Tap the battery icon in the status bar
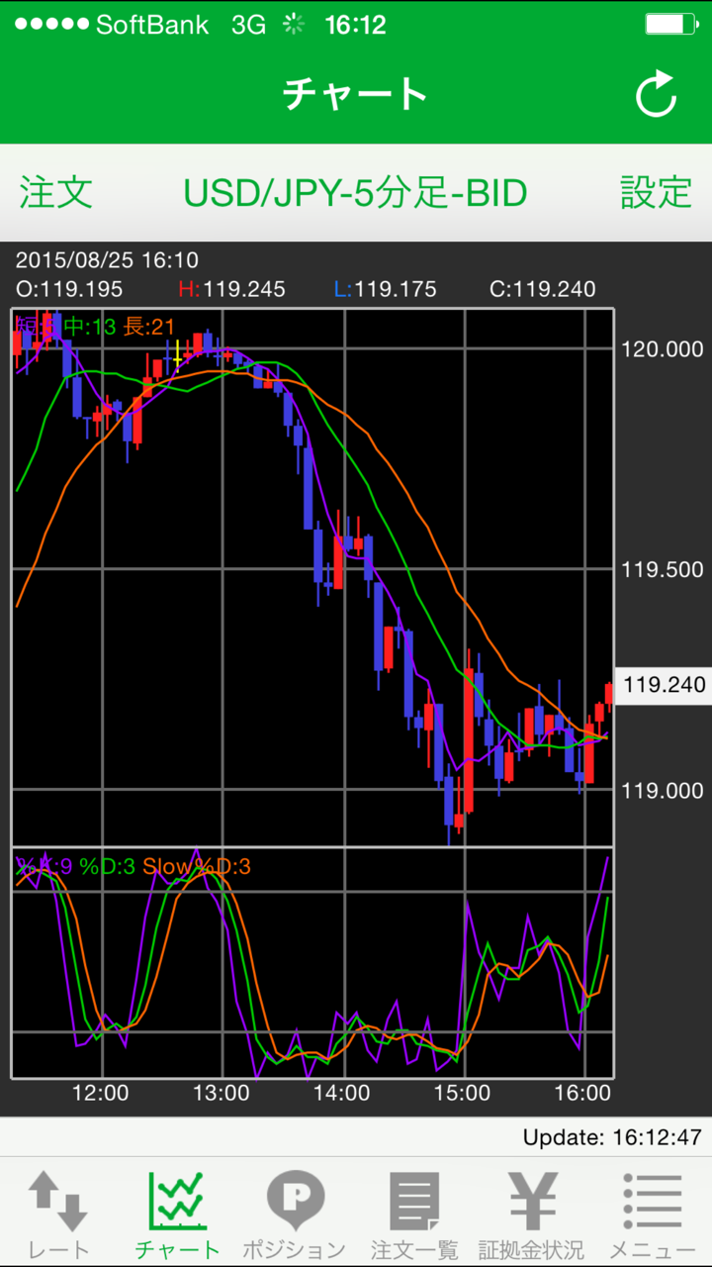Screen dimensions: 712x1267 [x=670, y=25]
